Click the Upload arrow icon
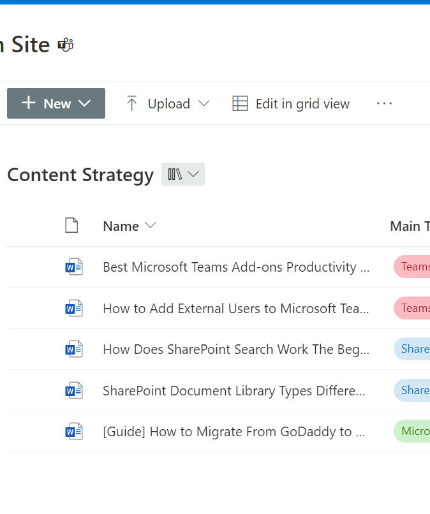Screen dimensions: 430x514 pyautogui.click(x=132, y=103)
